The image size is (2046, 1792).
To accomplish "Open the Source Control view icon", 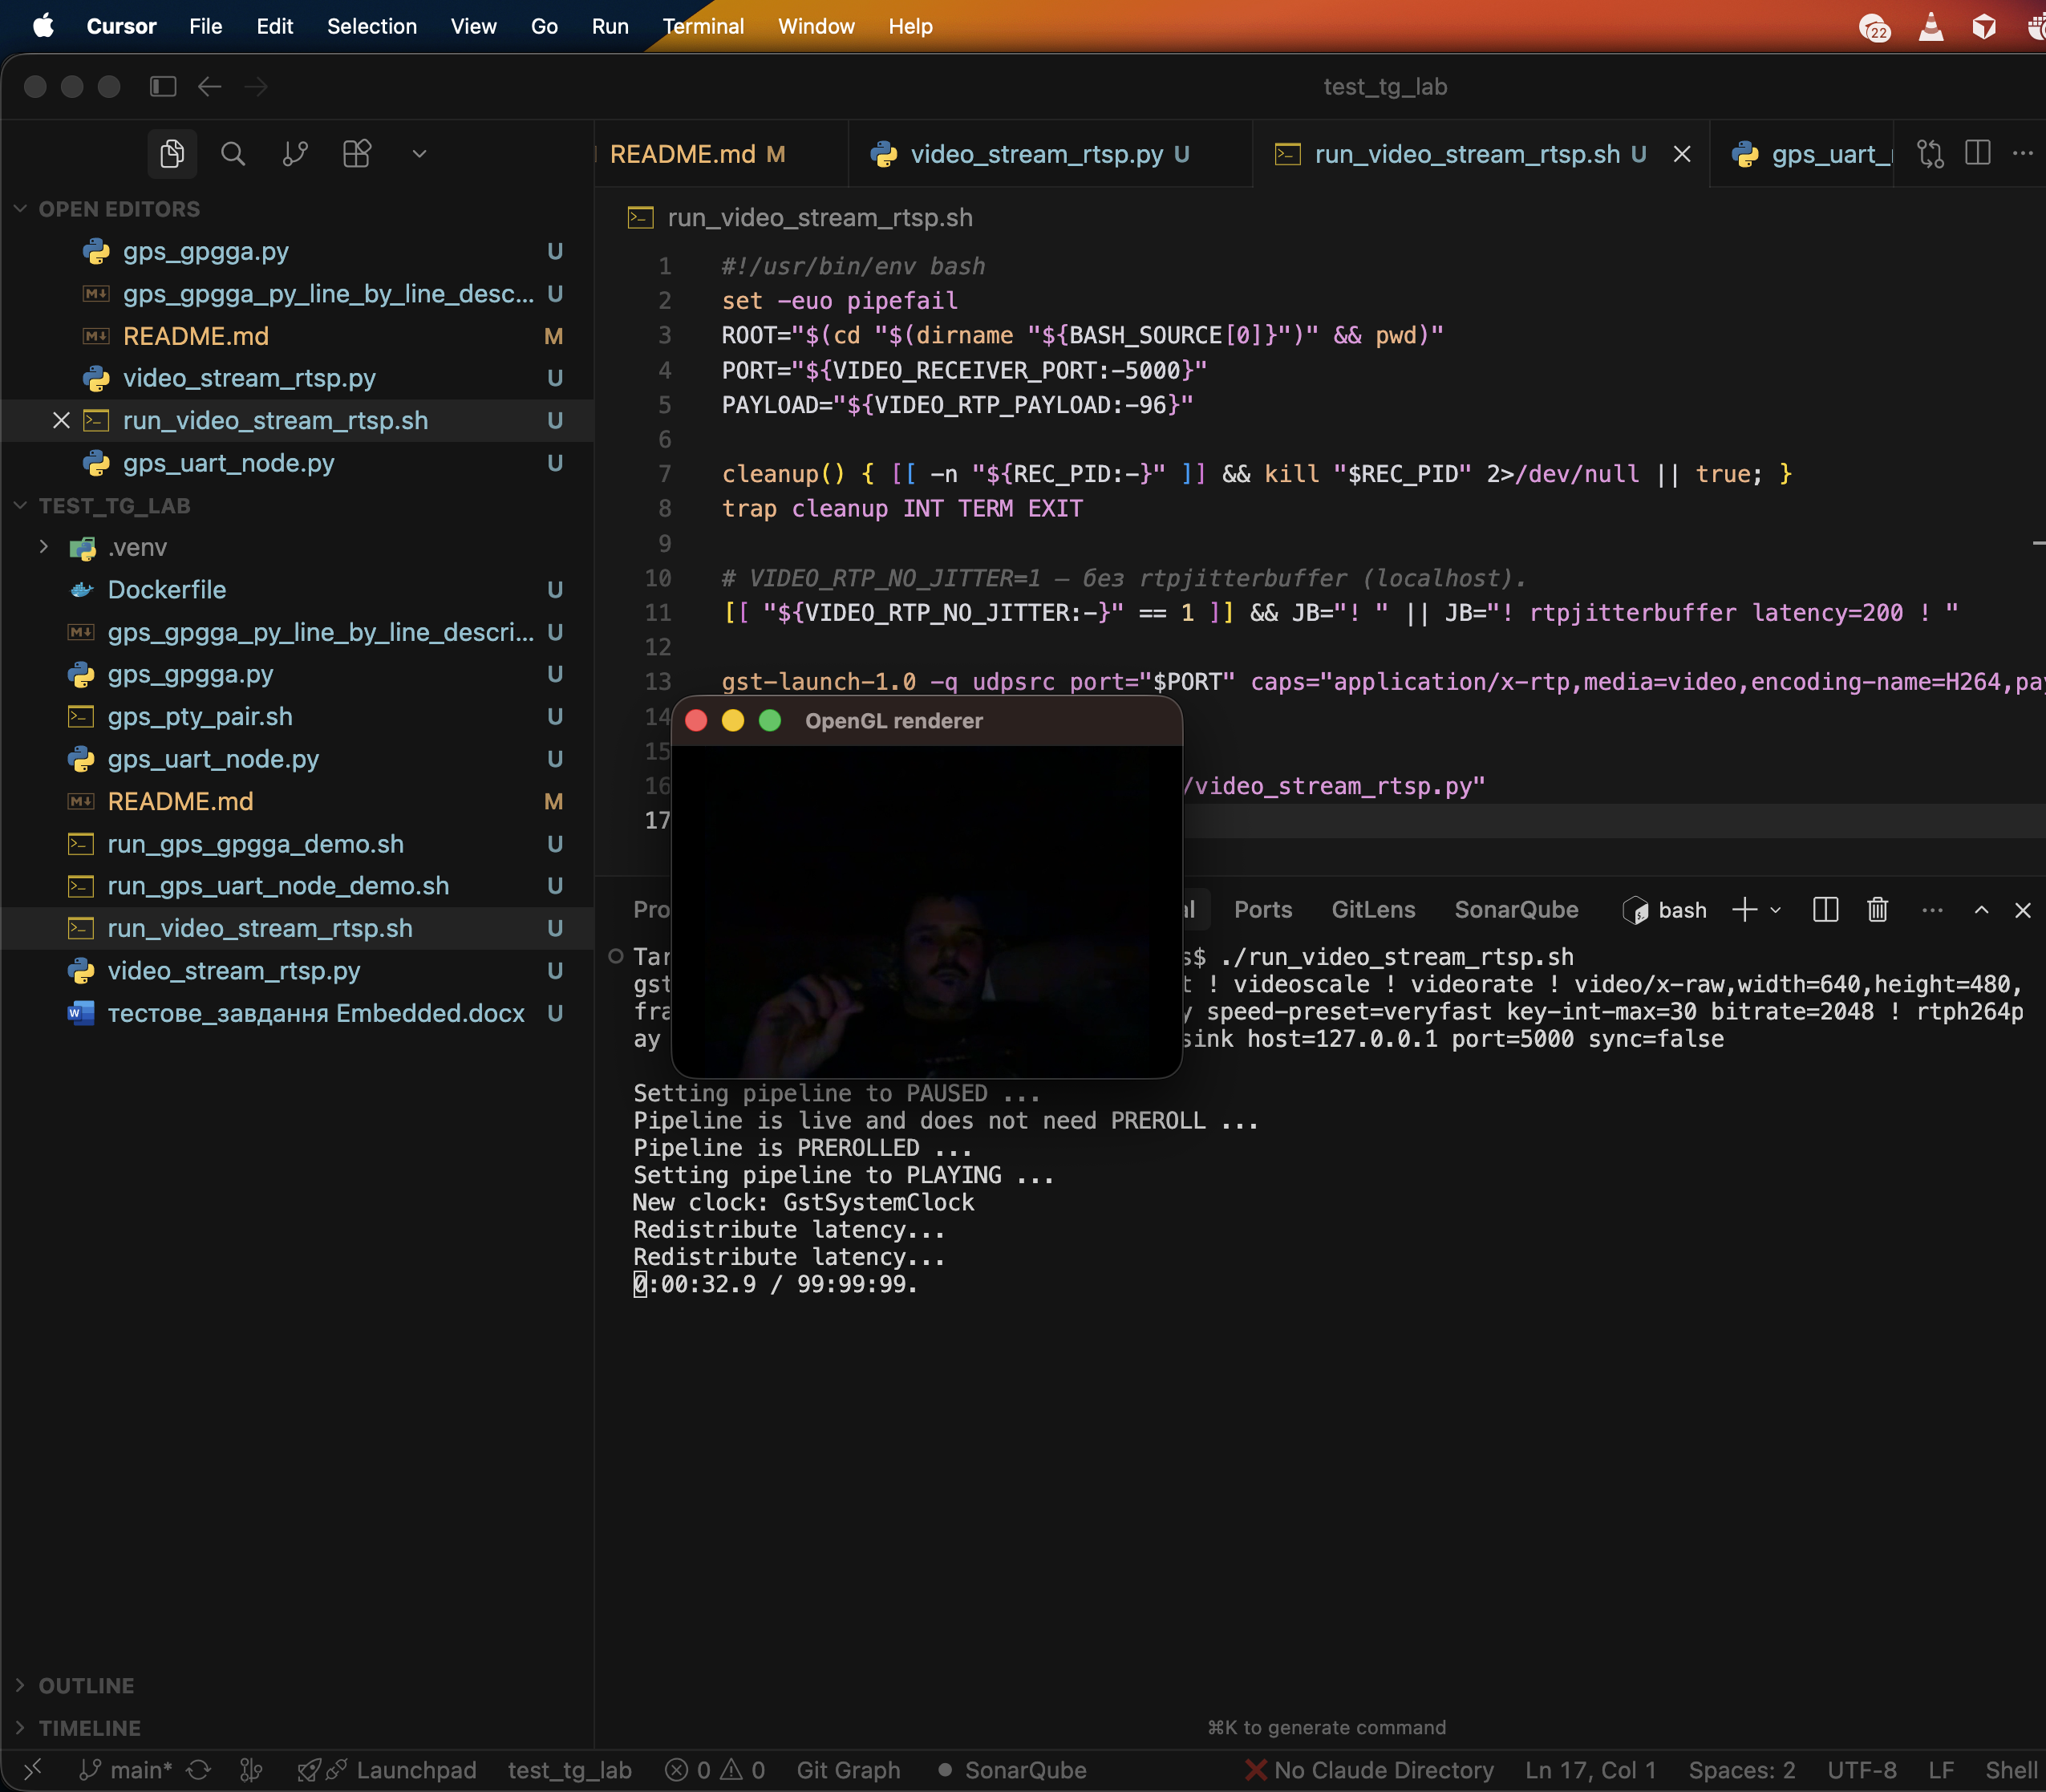I will point(295,154).
